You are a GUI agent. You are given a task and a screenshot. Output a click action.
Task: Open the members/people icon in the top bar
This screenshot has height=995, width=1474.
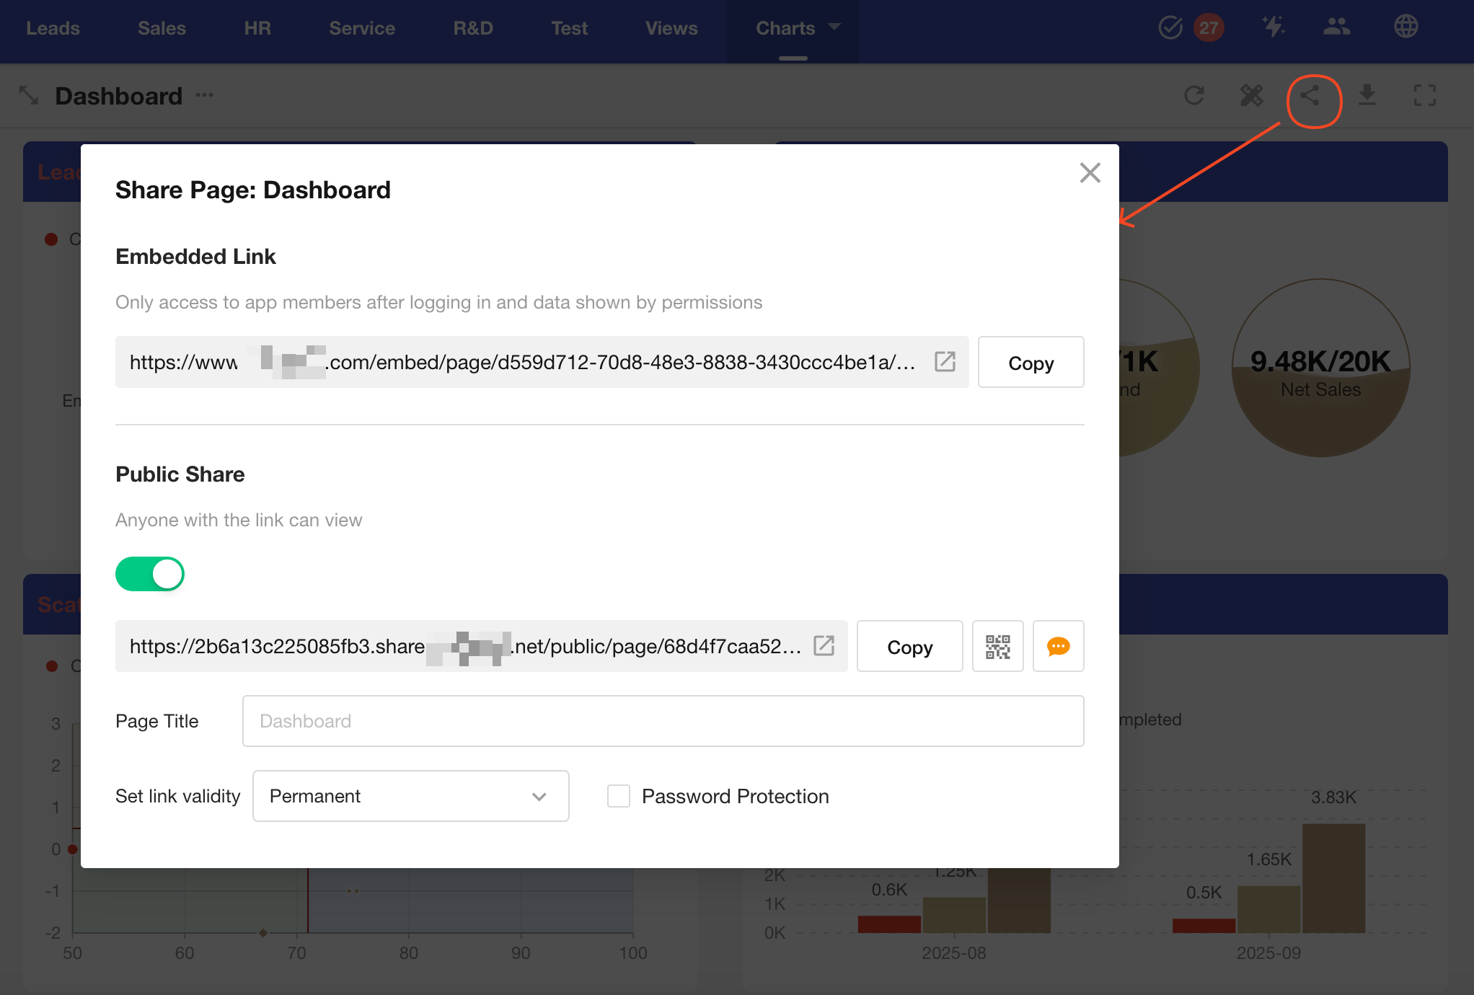coord(1336,27)
